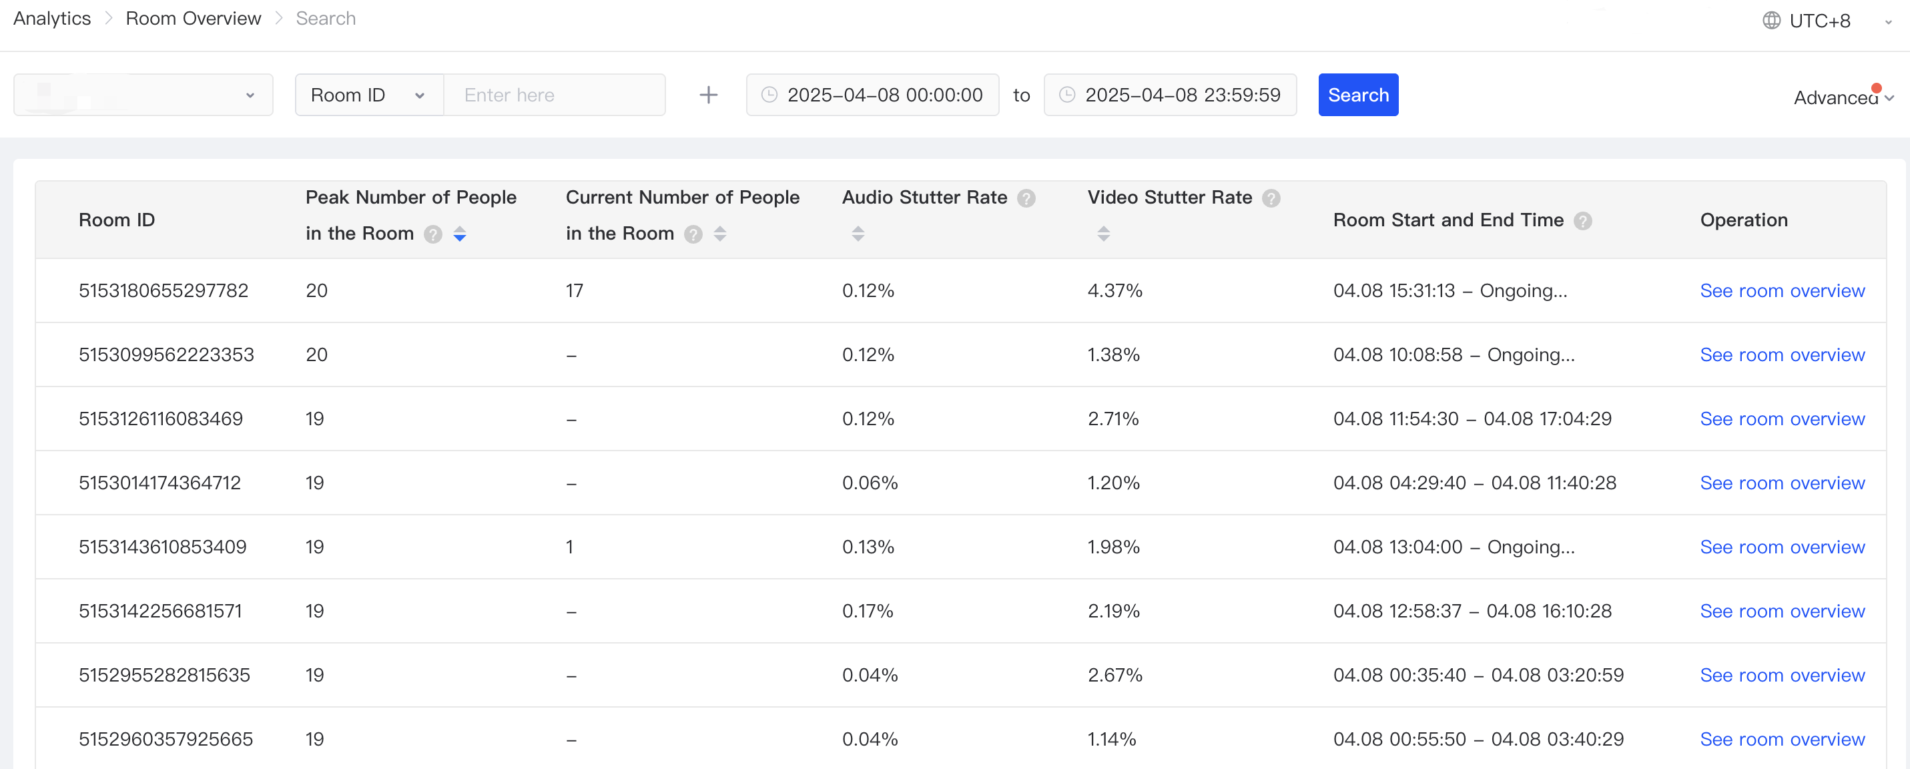Click the globe timezone icon

click(x=1771, y=20)
